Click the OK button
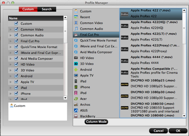 178,131
